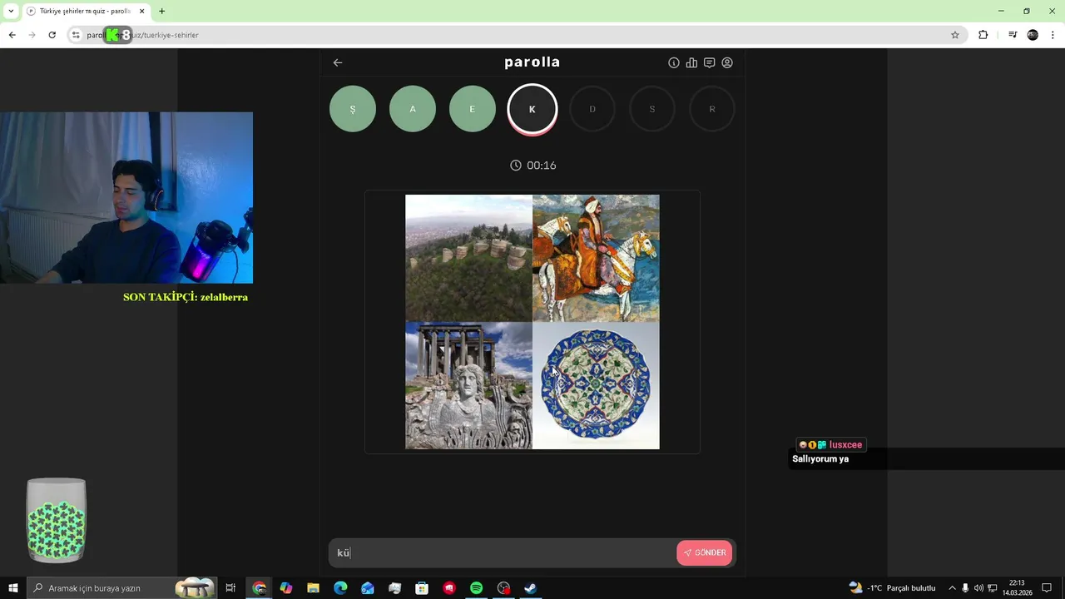Open the volume control tray icon
1065x599 pixels.
[x=978, y=588]
